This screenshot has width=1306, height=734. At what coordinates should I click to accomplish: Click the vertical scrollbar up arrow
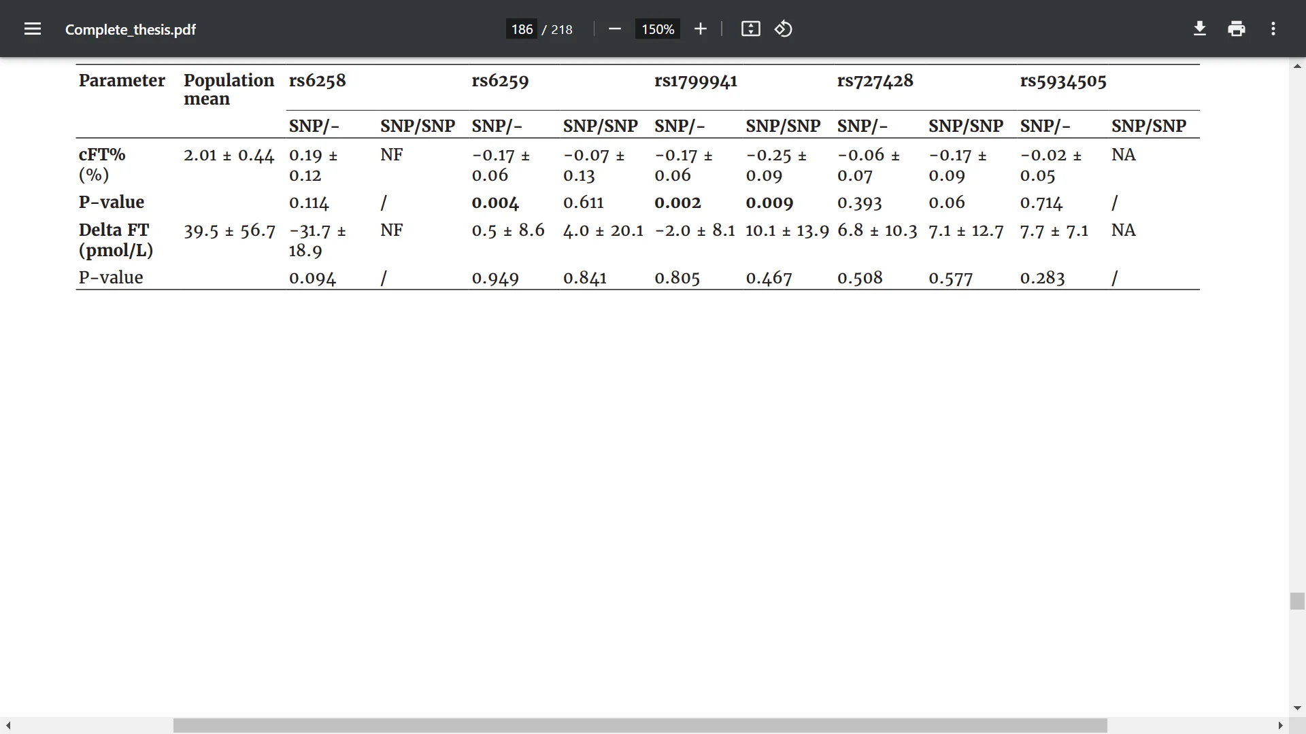click(1297, 66)
